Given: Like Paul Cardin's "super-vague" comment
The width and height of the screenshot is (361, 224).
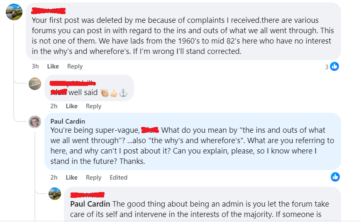Looking at the screenshot, I should 72,178.
